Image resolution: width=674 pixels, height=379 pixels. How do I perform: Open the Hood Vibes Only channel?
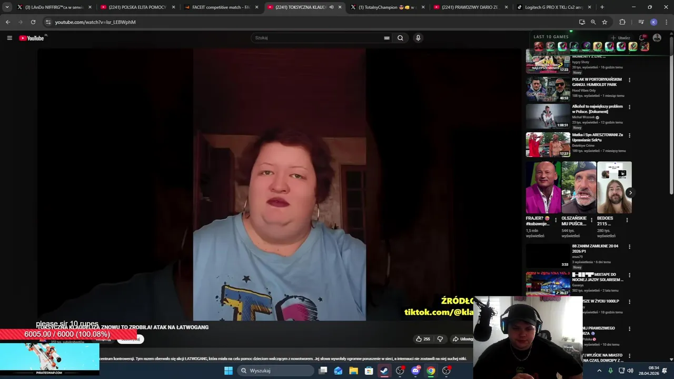pyautogui.click(x=584, y=91)
